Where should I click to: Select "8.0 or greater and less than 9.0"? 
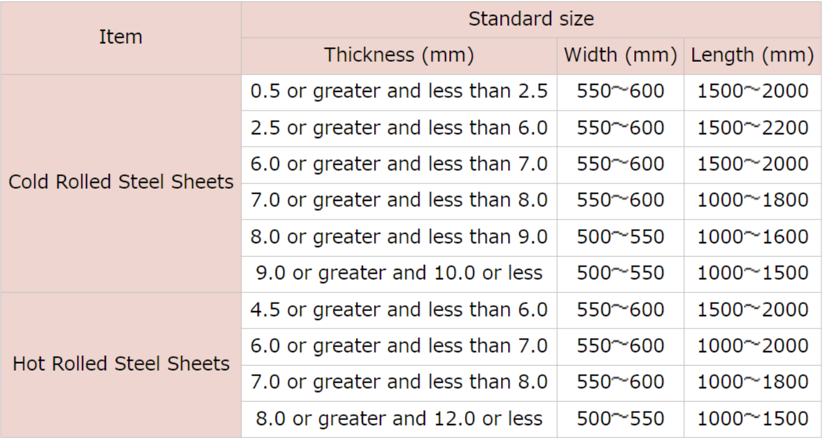tap(399, 237)
